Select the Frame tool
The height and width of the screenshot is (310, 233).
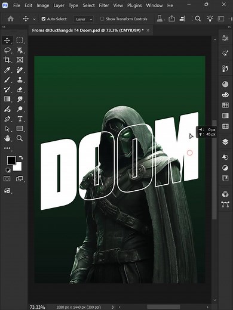click(x=20, y=60)
